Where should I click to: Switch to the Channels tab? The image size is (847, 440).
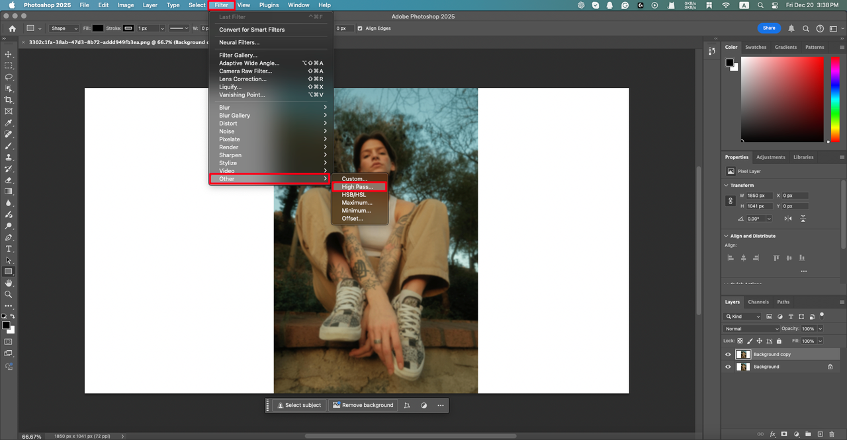click(758, 302)
